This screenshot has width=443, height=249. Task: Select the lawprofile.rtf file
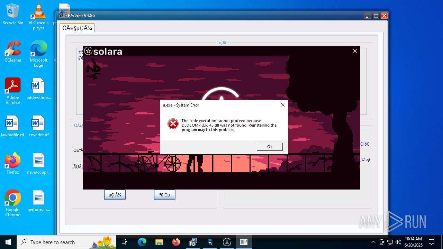pos(13,127)
